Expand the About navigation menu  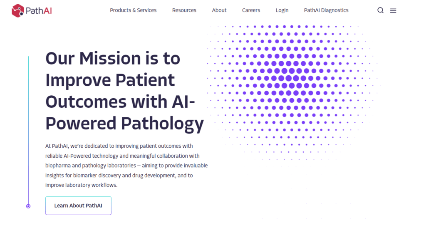pyautogui.click(x=219, y=10)
